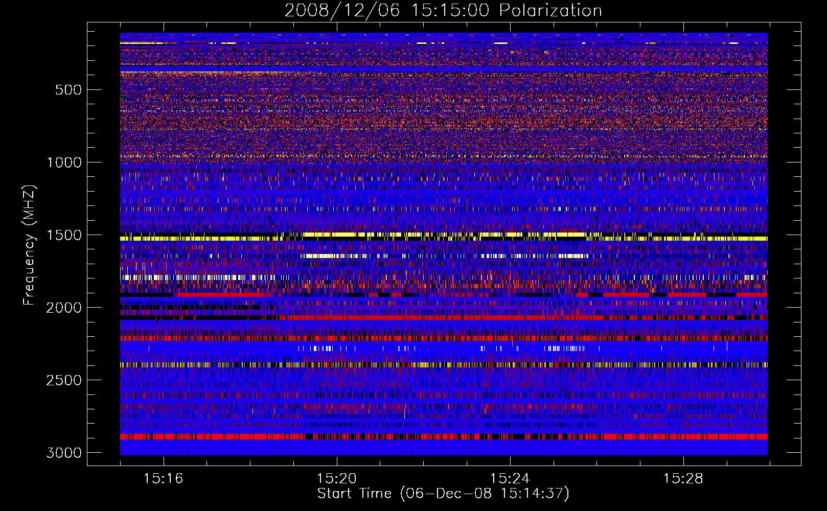The height and width of the screenshot is (511, 827).
Task: Click the 500 frequency tick label
Action: (68, 90)
